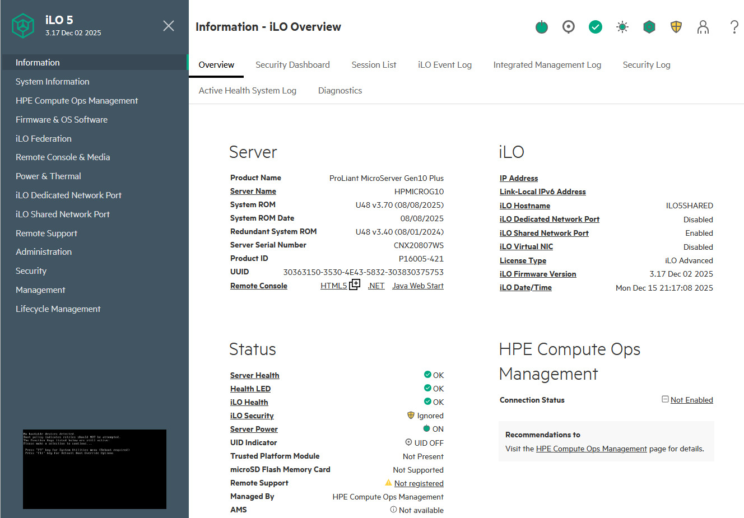Viewport: 744px width, 518px height.
Task: Open the Java Web Start console link
Action: coord(417,286)
